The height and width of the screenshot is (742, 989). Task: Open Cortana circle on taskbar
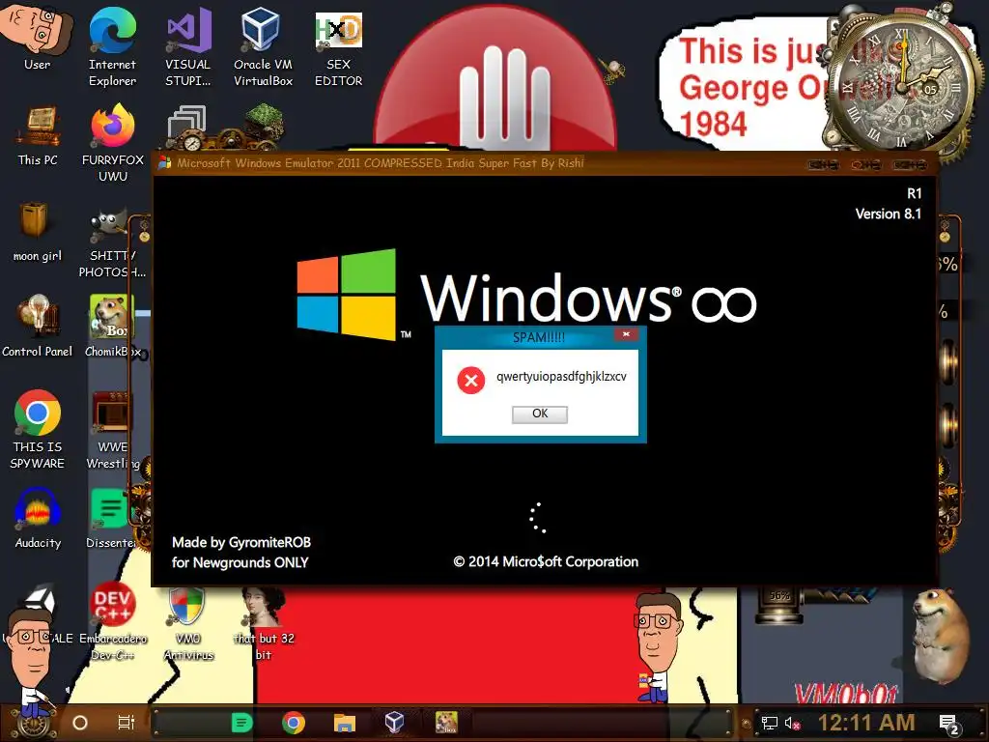(80, 723)
